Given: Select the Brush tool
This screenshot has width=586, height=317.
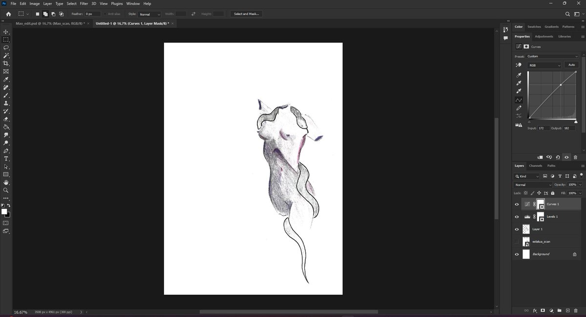Looking at the screenshot, I should pos(6,95).
